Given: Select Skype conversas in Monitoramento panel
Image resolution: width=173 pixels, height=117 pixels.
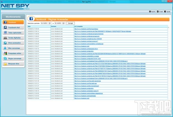Looking at the screenshot, I should tap(13, 58).
